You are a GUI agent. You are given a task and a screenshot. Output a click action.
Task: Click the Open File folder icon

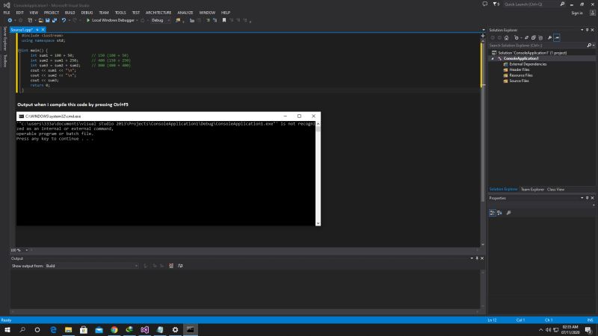tap(41, 20)
